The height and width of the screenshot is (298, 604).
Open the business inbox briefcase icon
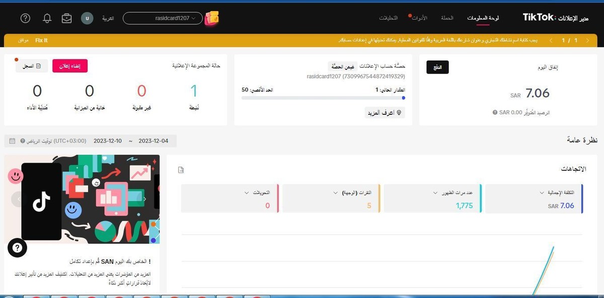[x=67, y=18]
